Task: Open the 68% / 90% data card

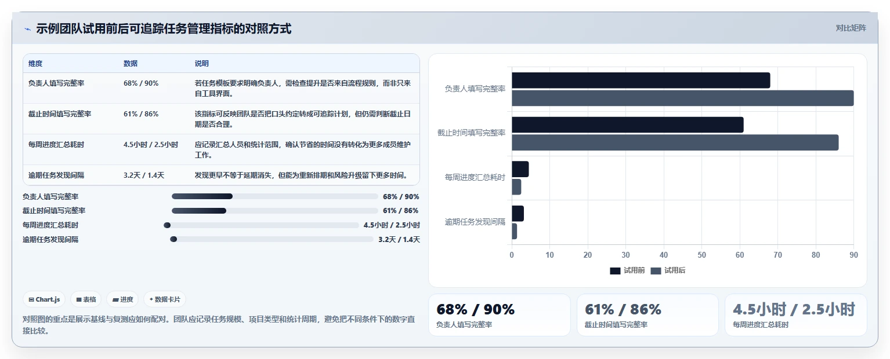Action: point(500,315)
